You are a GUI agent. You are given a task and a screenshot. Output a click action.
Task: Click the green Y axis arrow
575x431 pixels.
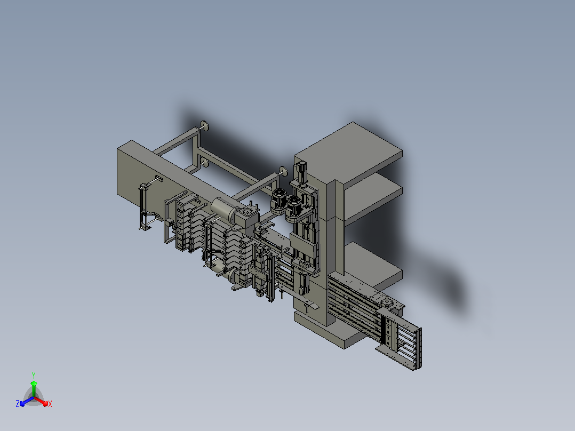tap(34, 388)
